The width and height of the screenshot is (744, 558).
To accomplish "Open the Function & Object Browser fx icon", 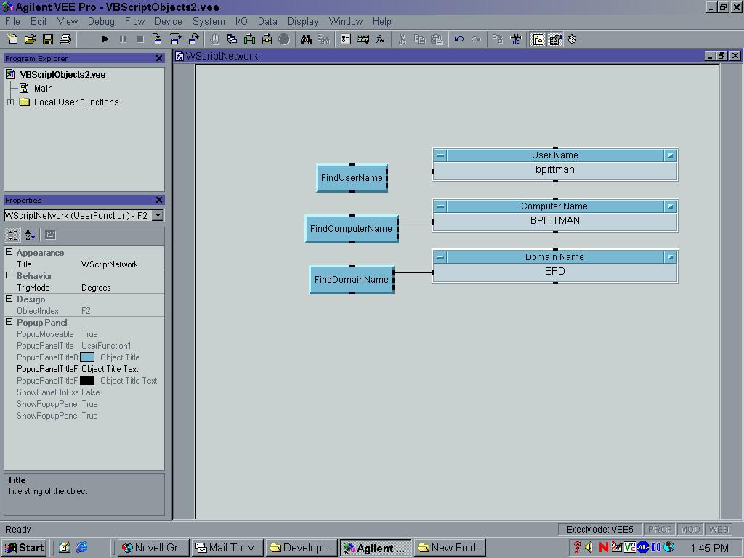I will tap(380, 39).
